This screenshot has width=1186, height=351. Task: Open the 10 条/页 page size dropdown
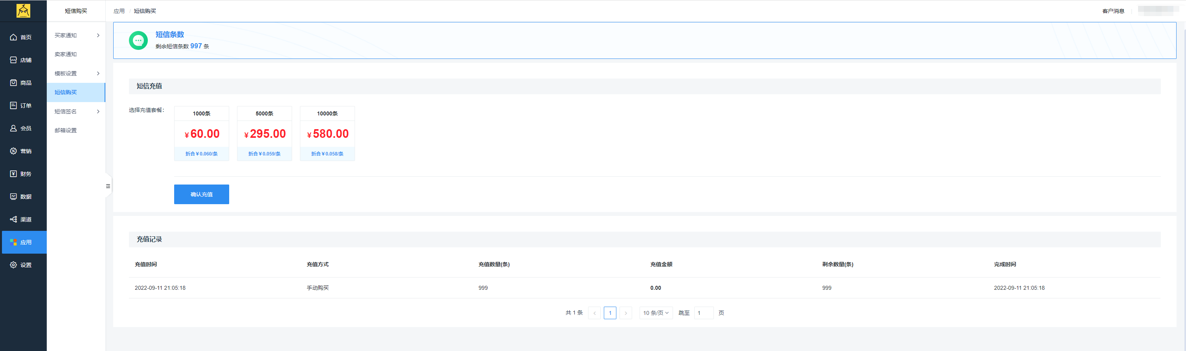[x=656, y=313]
